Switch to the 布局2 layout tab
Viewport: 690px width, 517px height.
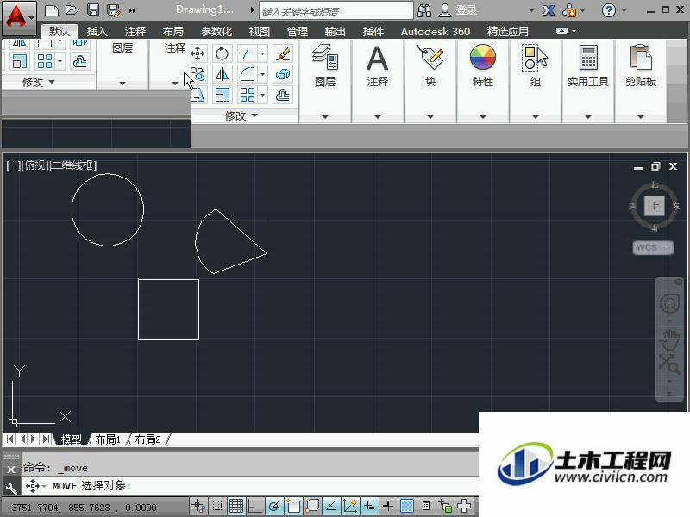click(x=147, y=439)
